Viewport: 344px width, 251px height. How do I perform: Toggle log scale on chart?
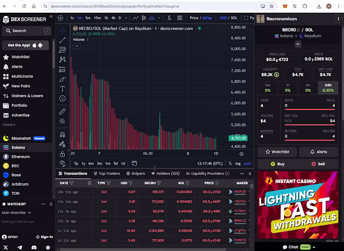click(x=238, y=163)
